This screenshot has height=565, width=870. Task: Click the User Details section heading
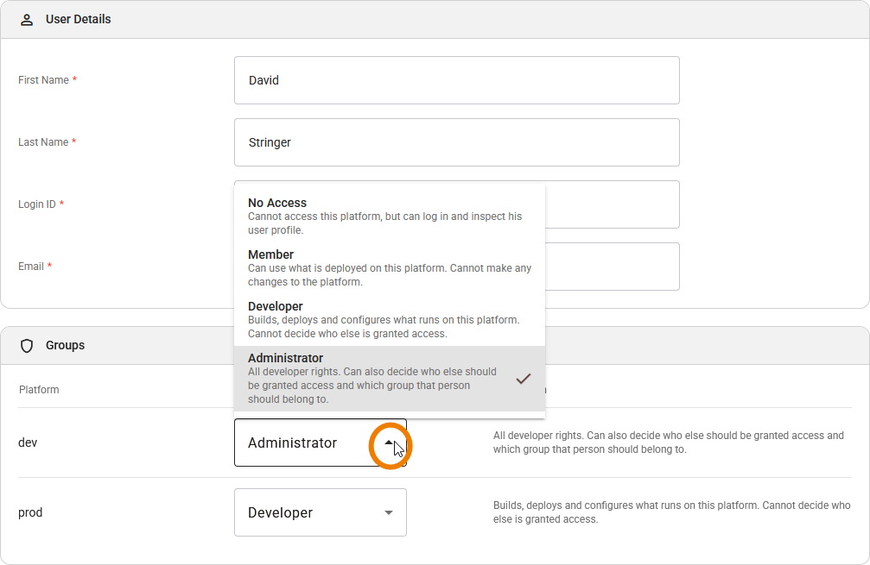coord(79,19)
